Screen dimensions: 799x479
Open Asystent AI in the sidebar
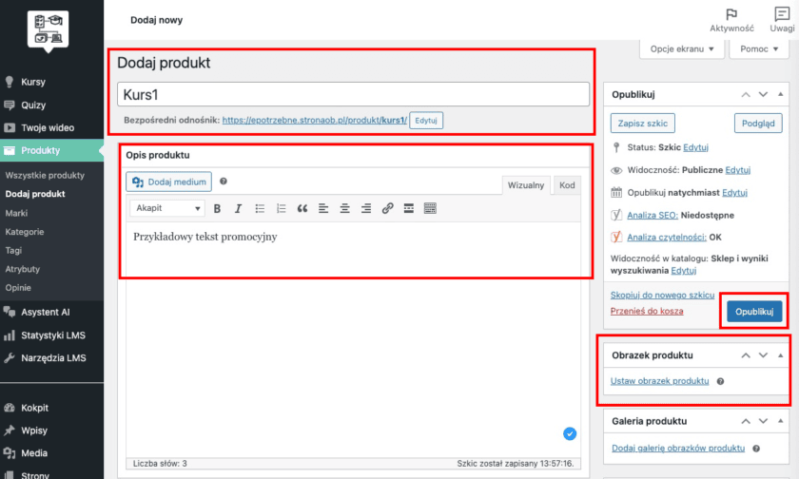(x=51, y=312)
